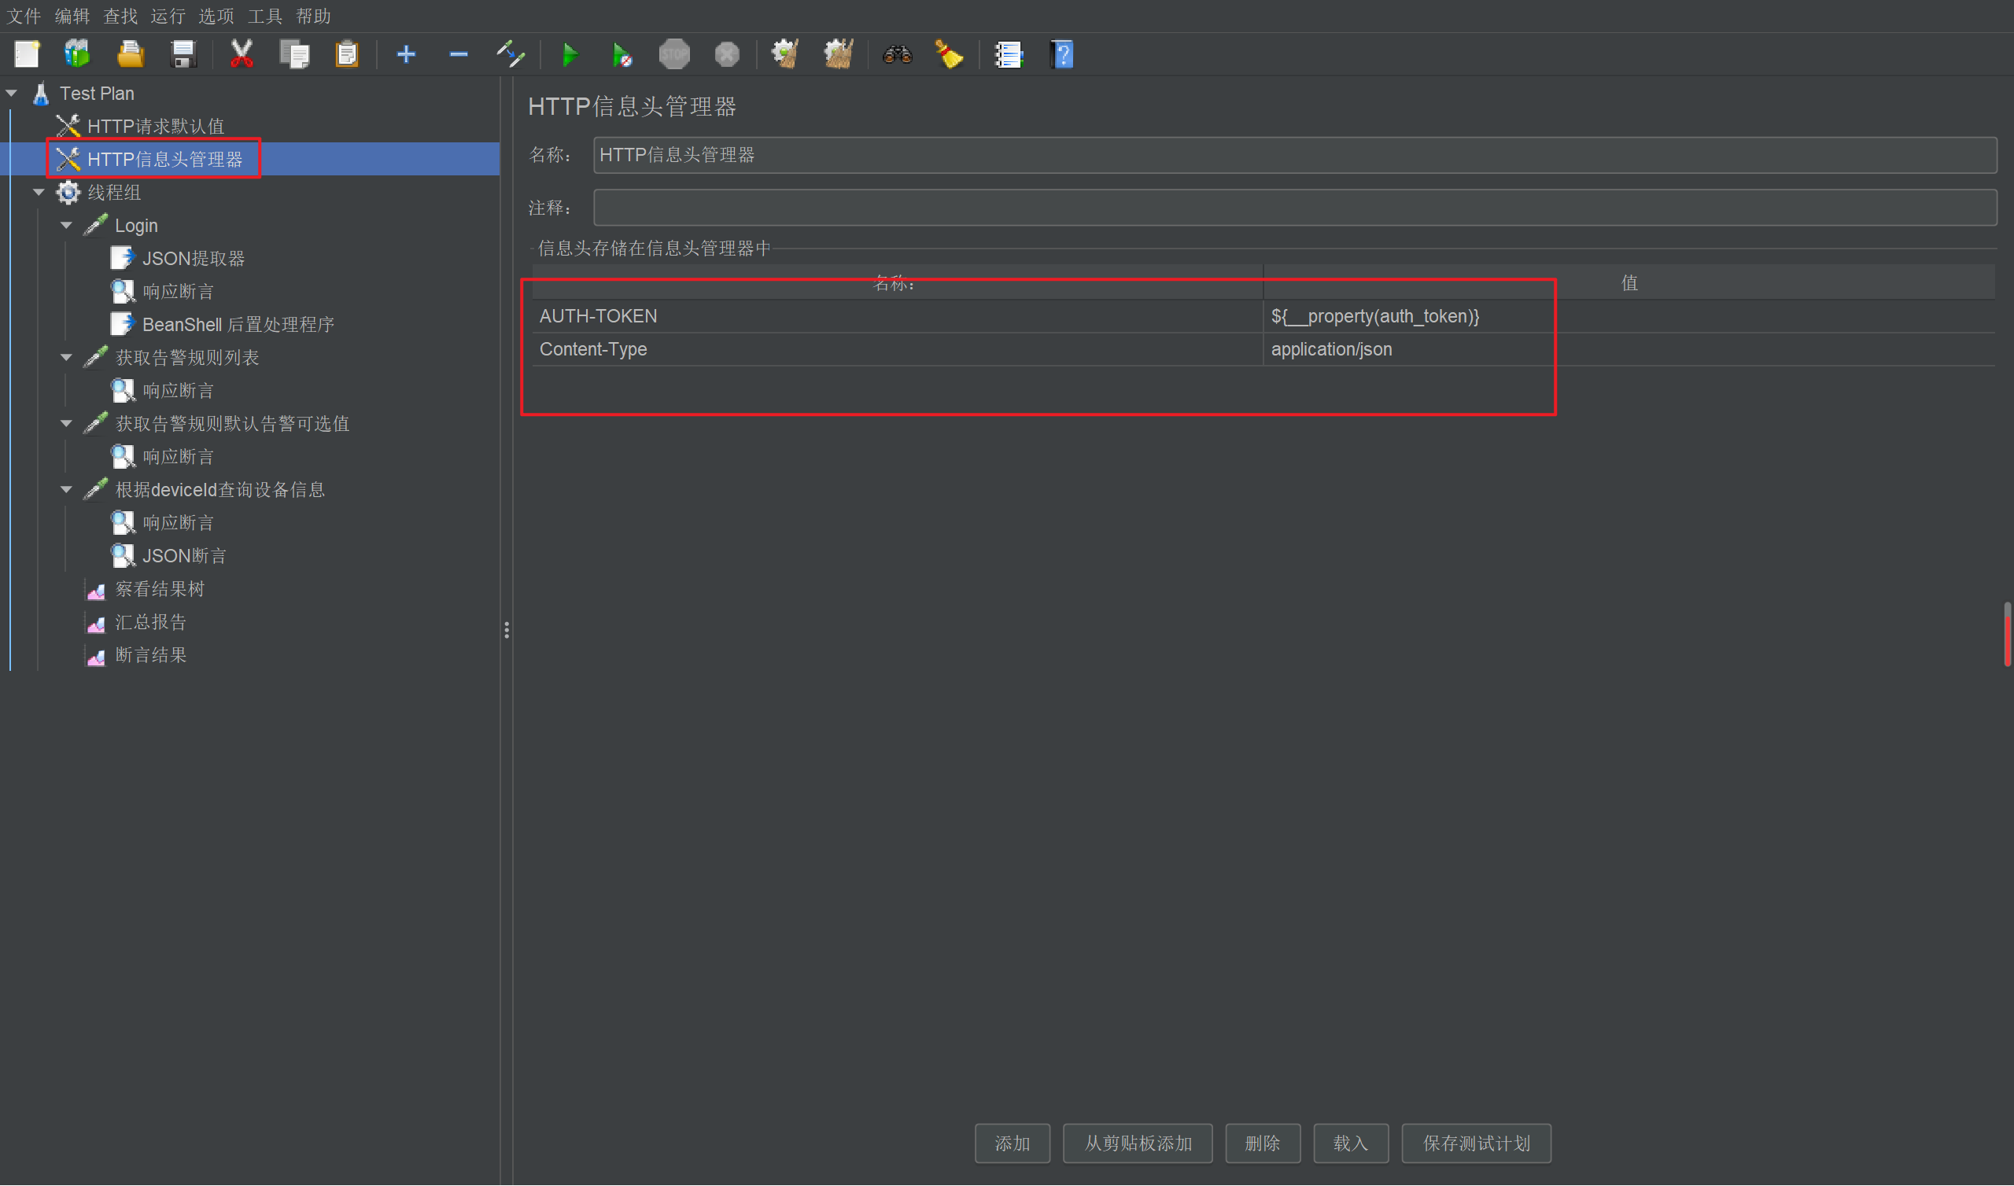Click the 添加 button

click(x=1013, y=1144)
